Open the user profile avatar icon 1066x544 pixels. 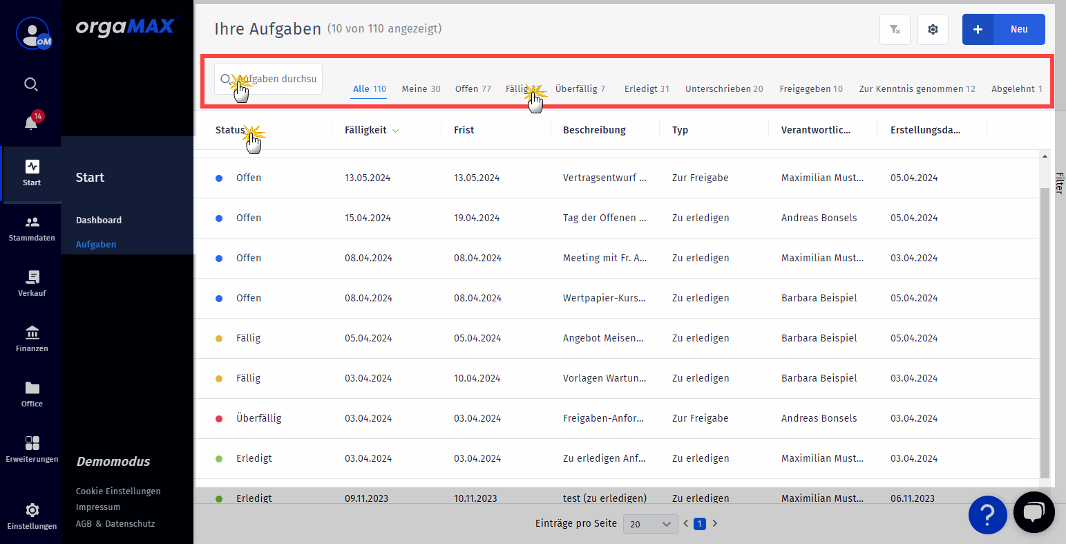click(x=34, y=33)
